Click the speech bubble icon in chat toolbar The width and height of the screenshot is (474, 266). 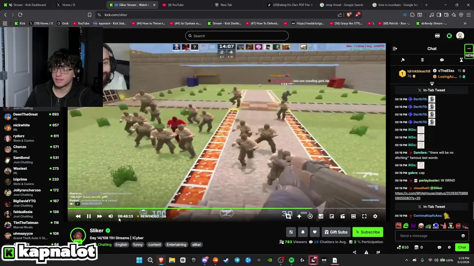[442, 60]
